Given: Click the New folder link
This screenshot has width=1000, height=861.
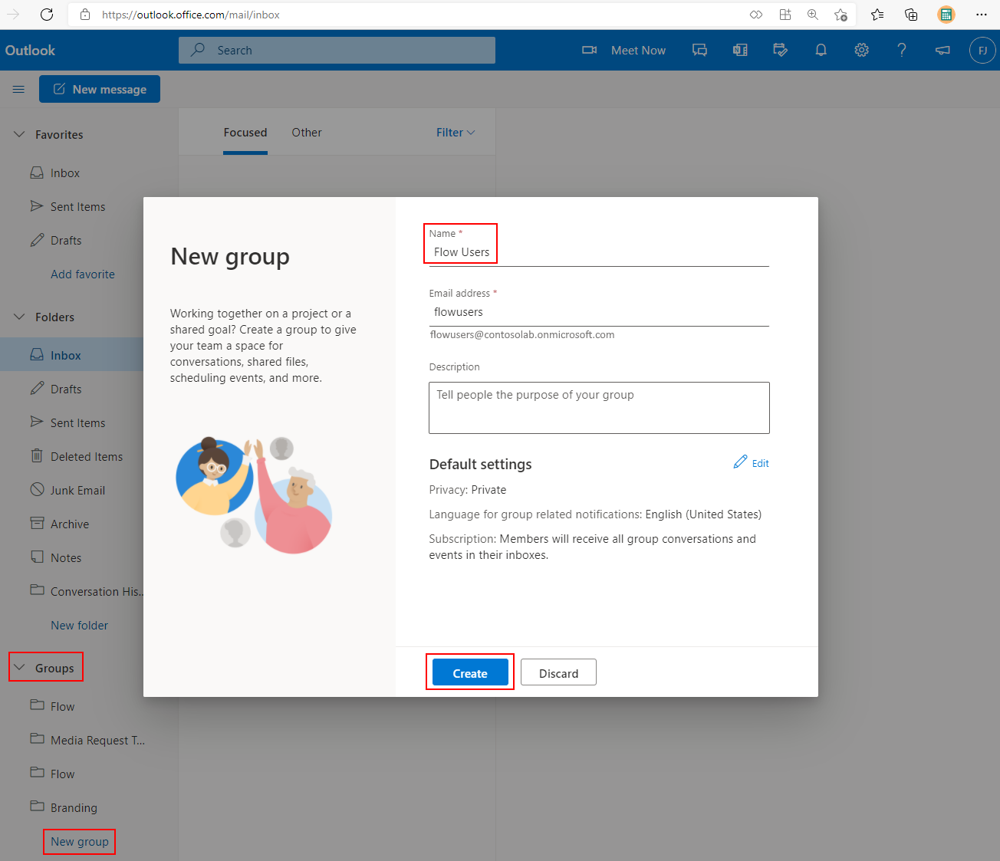Looking at the screenshot, I should 79,626.
